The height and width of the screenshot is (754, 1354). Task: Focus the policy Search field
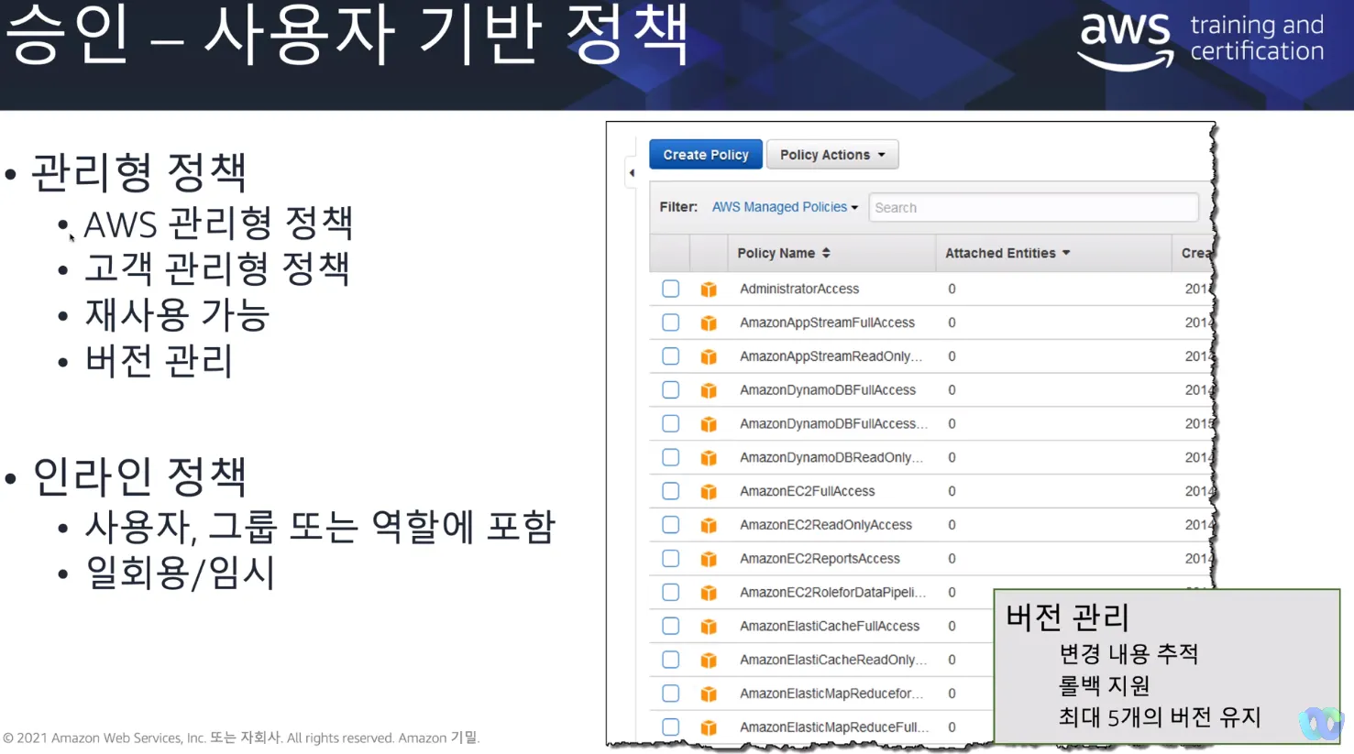1033,207
